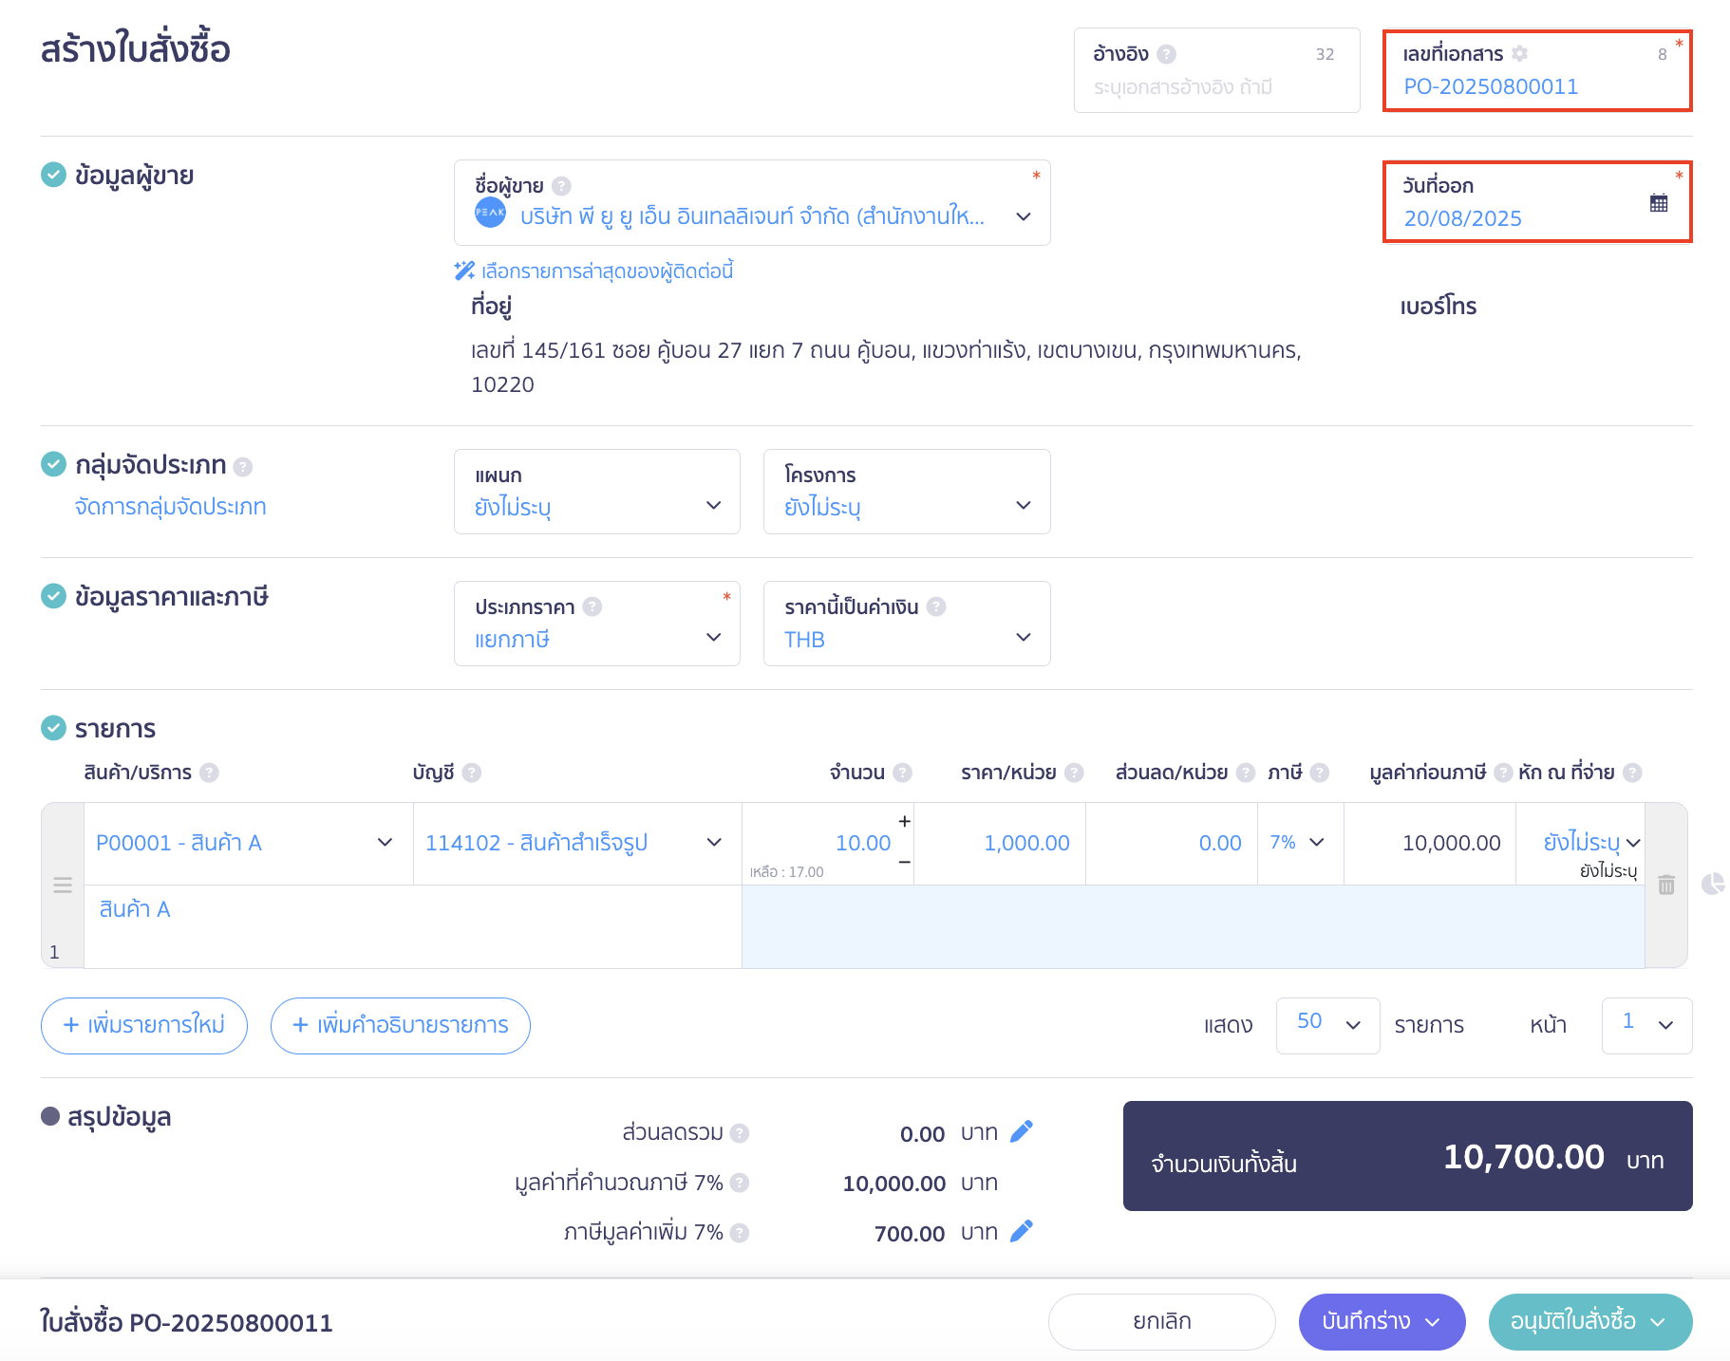Click the อ้างอิง reference input field
The image size is (1730, 1361).
1217,86
